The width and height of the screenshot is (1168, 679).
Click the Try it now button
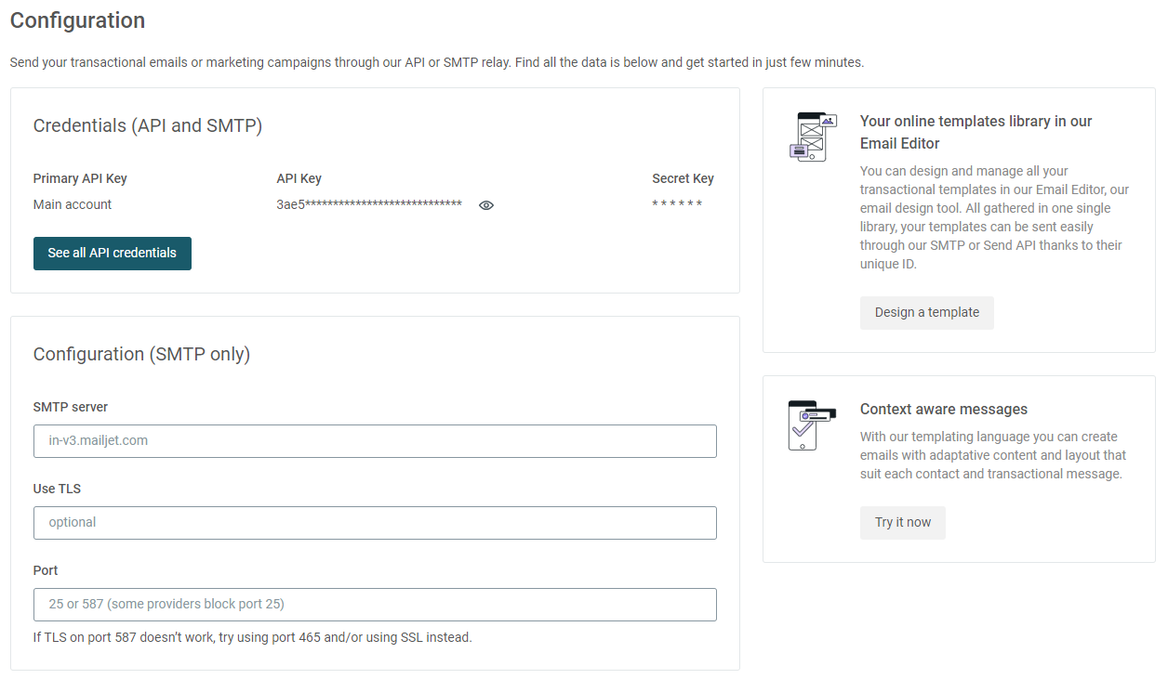[902, 522]
